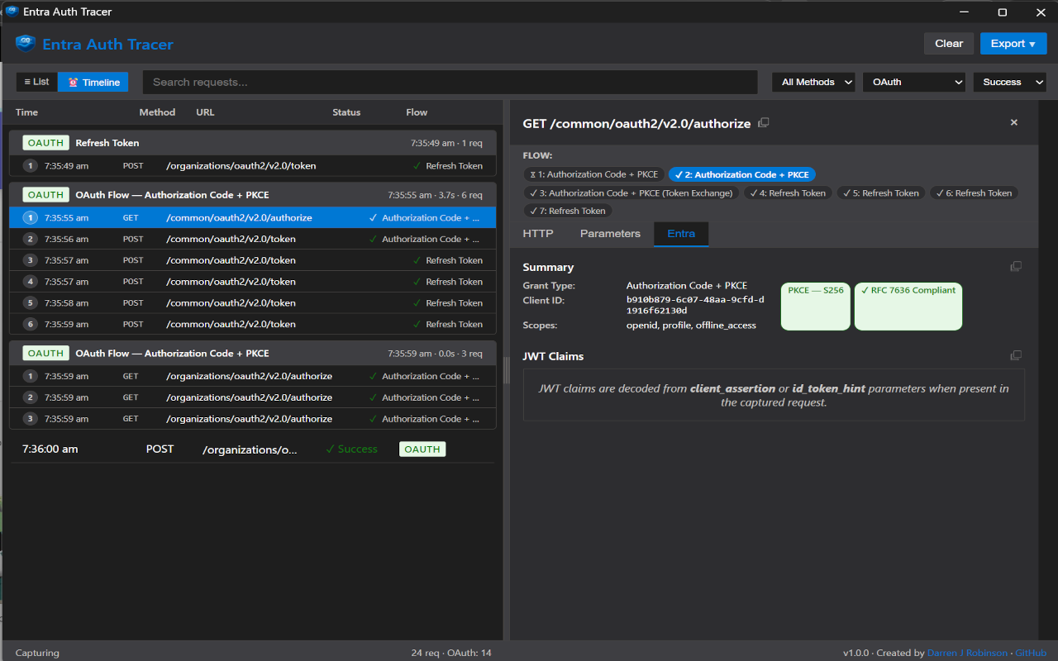Open the Success status filter dropdown

1009,82
